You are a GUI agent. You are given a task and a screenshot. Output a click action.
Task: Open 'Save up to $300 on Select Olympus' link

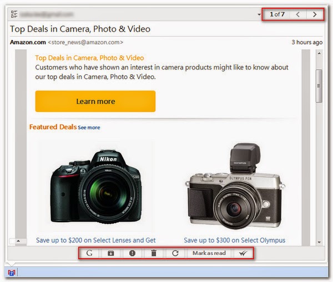(x=234, y=240)
